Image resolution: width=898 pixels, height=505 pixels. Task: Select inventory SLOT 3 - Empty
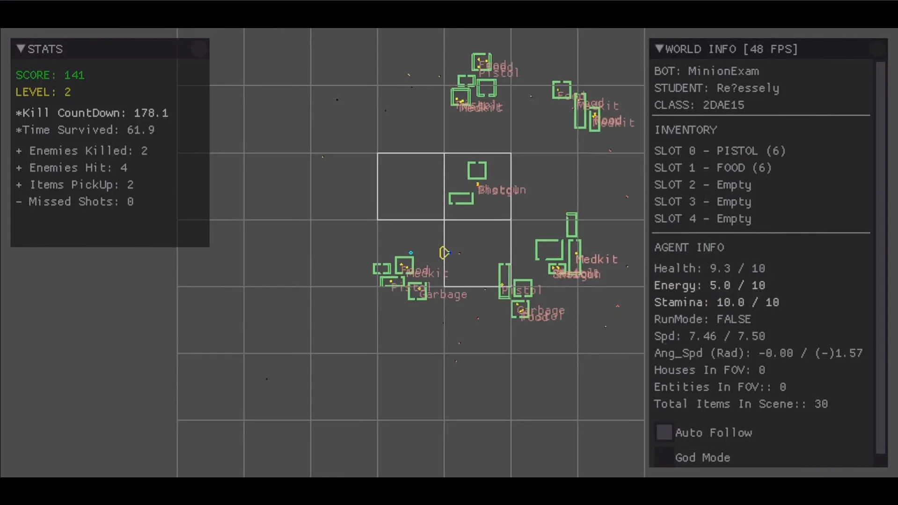click(x=702, y=202)
